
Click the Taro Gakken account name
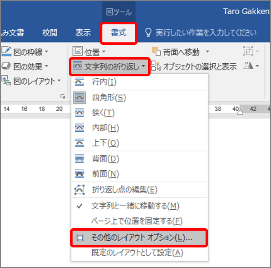[246, 11]
